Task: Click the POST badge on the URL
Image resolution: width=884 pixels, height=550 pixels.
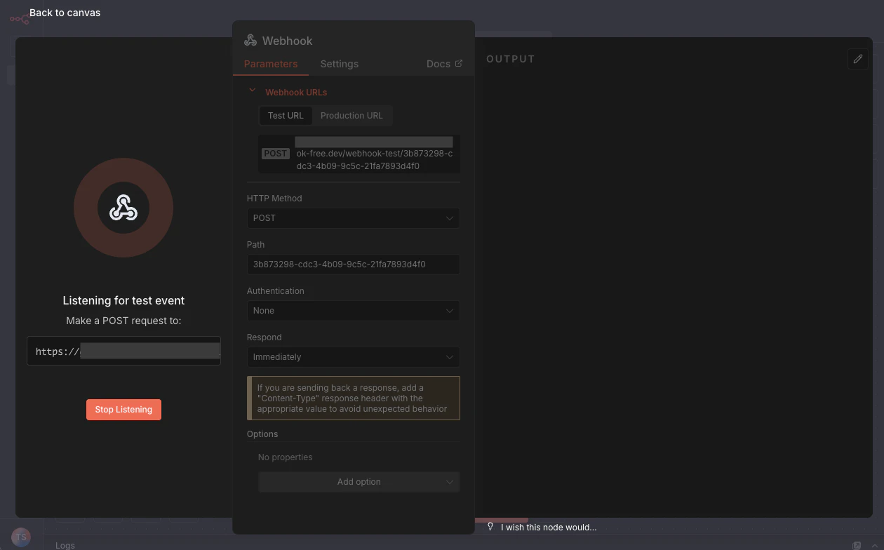Action: [276, 154]
